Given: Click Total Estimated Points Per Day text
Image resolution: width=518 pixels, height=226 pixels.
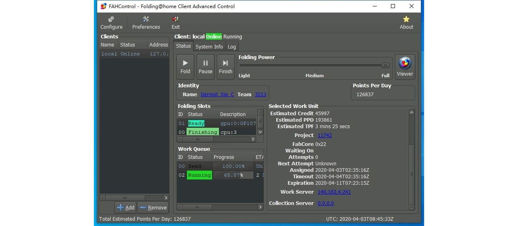Looking at the screenshot, I should tap(145, 219).
